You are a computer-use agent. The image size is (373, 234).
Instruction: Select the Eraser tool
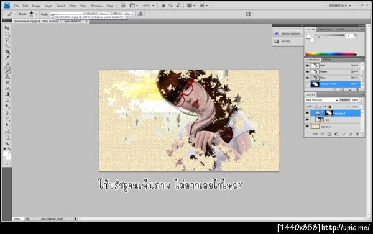coord(7,88)
